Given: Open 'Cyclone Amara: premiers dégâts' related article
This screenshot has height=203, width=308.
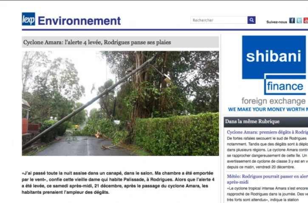Looking at the screenshot, I should point(267,132).
